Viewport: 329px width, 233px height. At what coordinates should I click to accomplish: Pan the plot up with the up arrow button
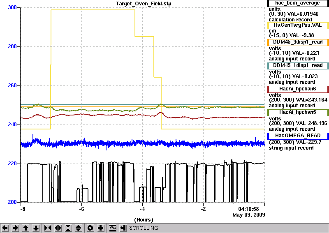pos(25,228)
